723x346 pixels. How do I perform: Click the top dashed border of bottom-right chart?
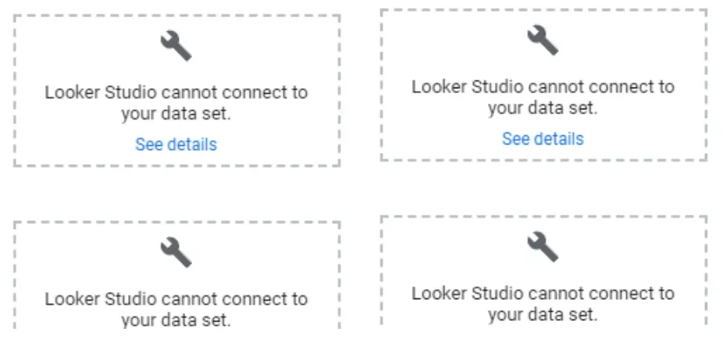point(543,216)
